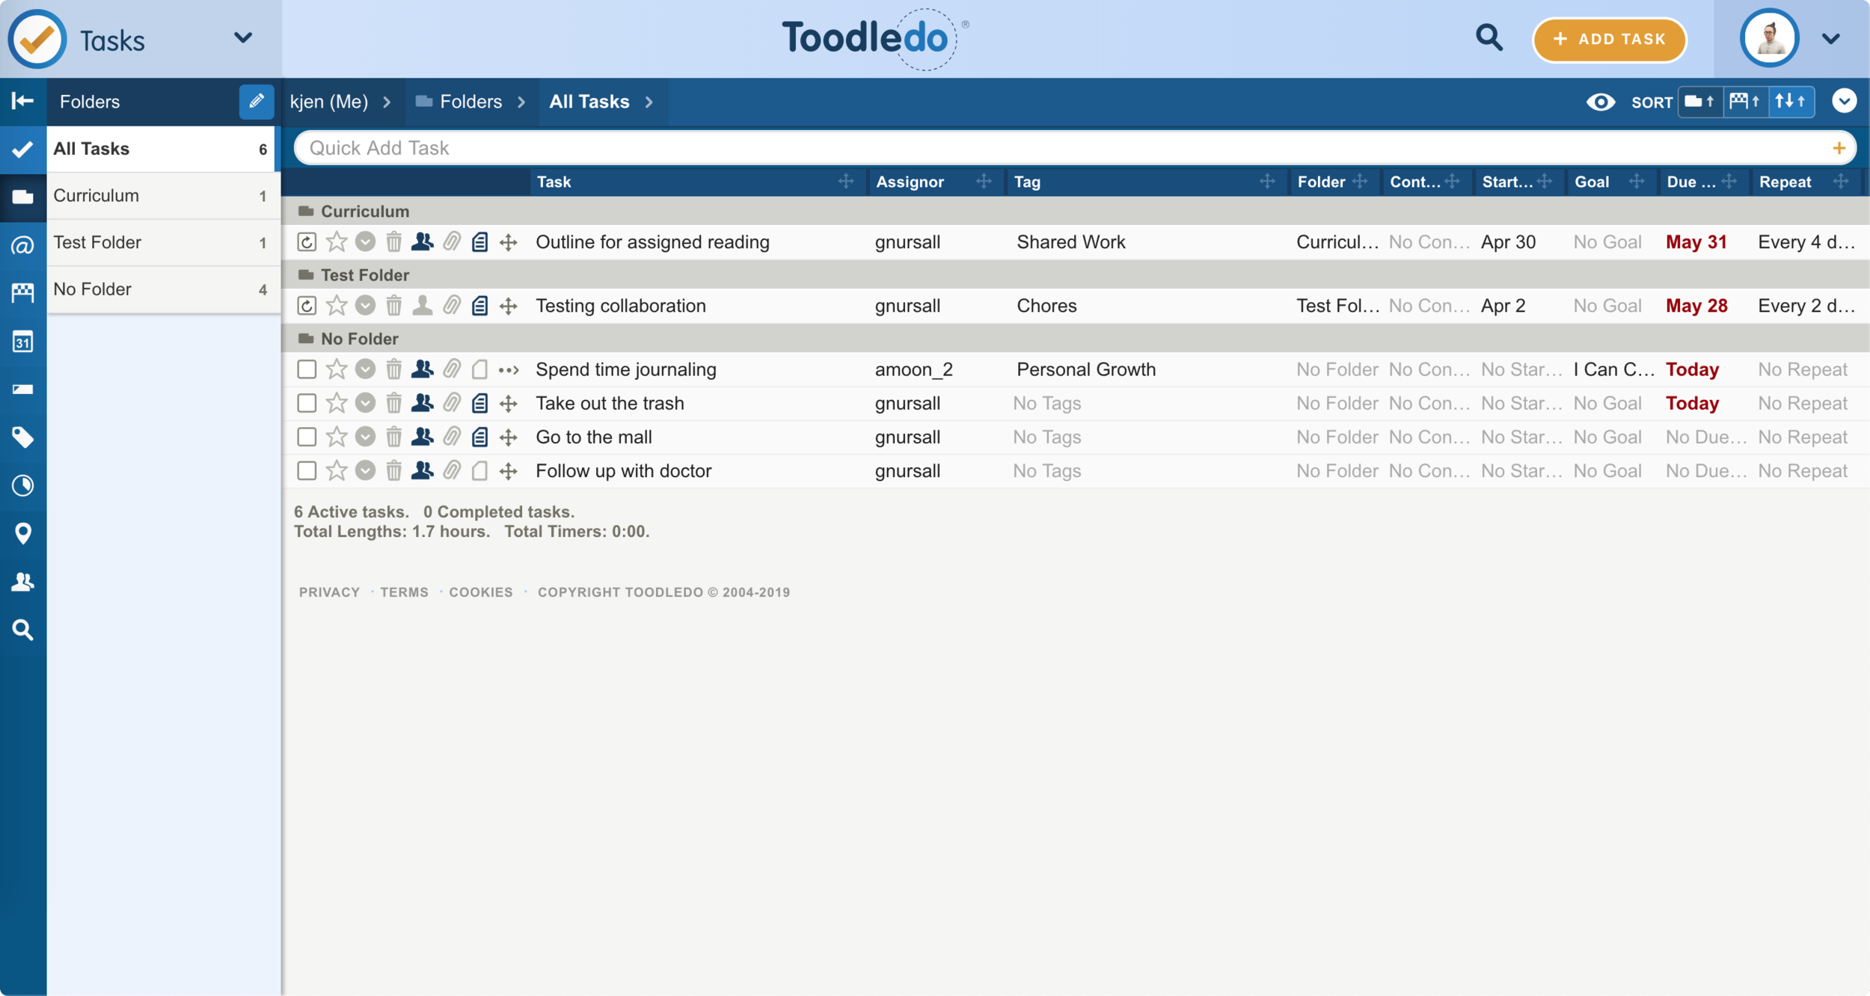Screen dimensions: 1870x996
Task: Open the Status clock icon in sidebar
Action: (22, 485)
